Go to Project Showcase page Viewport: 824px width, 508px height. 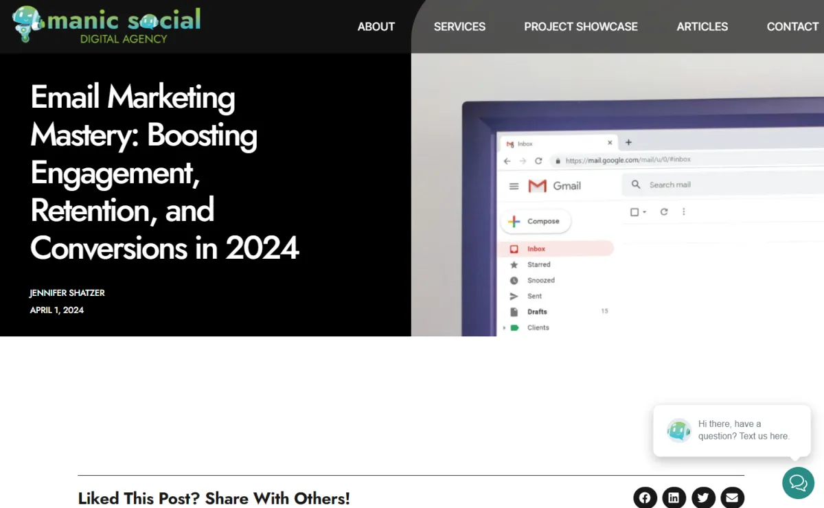tap(581, 27)
